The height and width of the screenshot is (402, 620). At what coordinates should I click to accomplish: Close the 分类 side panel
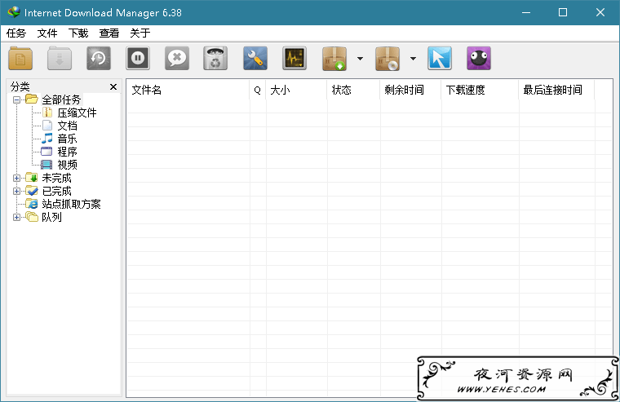click(x=113, y=86)
